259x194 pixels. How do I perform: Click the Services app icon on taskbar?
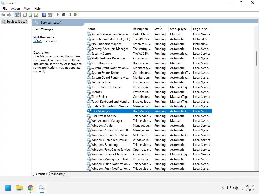(42, 188)
